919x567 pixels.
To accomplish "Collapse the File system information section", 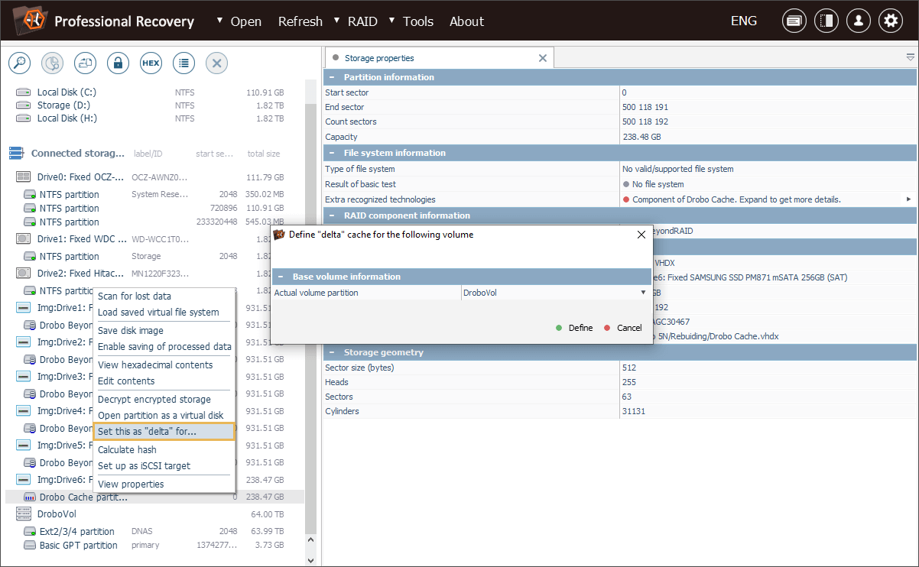I will coord(332,153).
